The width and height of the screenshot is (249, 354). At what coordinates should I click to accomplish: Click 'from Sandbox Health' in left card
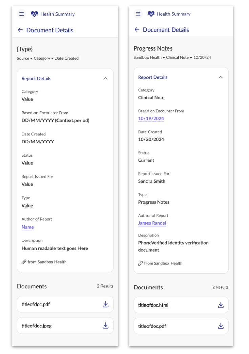click(47, 262)
